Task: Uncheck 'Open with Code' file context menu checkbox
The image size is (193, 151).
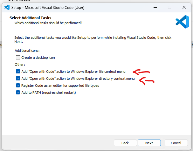Action: [18, 72]
